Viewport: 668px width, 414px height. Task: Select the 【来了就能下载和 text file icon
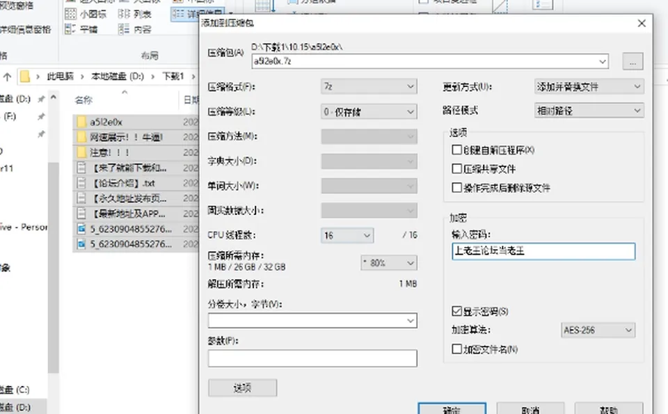pos(81,168)
